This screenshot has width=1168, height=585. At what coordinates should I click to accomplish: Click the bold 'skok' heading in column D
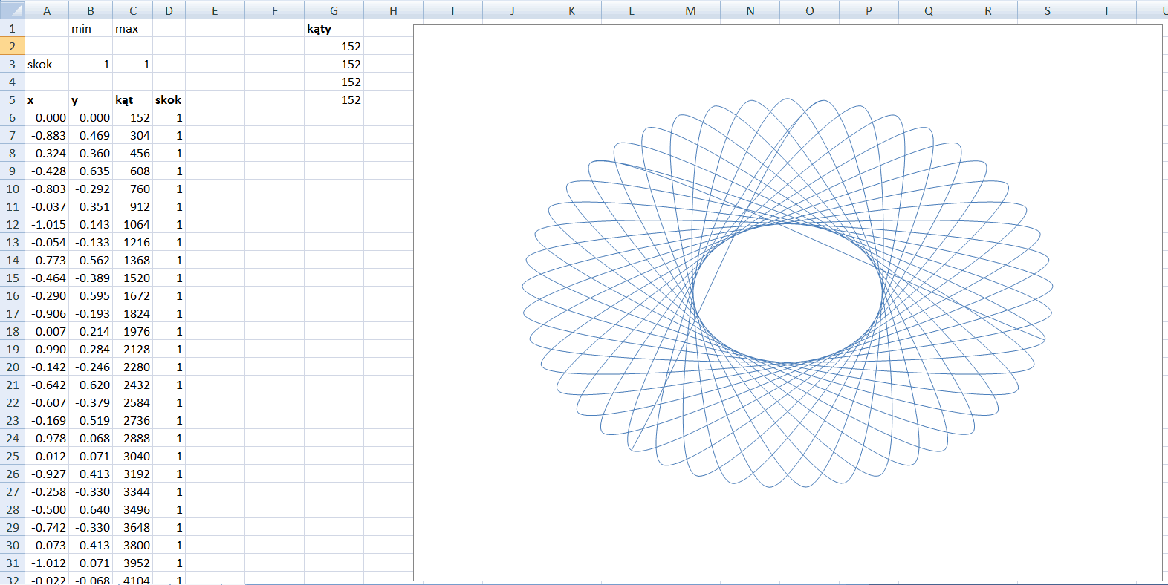point(169,99)
